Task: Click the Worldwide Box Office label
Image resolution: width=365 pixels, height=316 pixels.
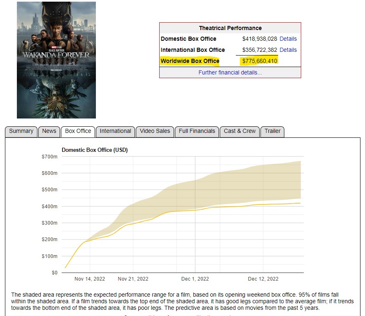Action: (190, 61)
